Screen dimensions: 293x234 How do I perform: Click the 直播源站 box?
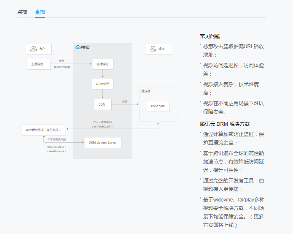(103, 64)
